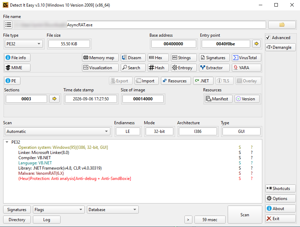Viewport: 300px width, 227px height.
Task: Open the PE Resources viewer
Action: [176, 81]
